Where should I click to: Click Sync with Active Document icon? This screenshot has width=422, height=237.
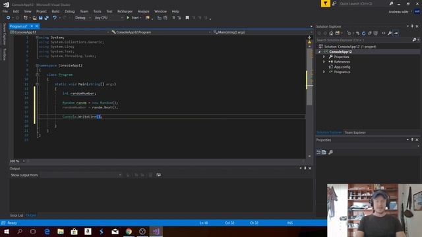tap(357, 34)
